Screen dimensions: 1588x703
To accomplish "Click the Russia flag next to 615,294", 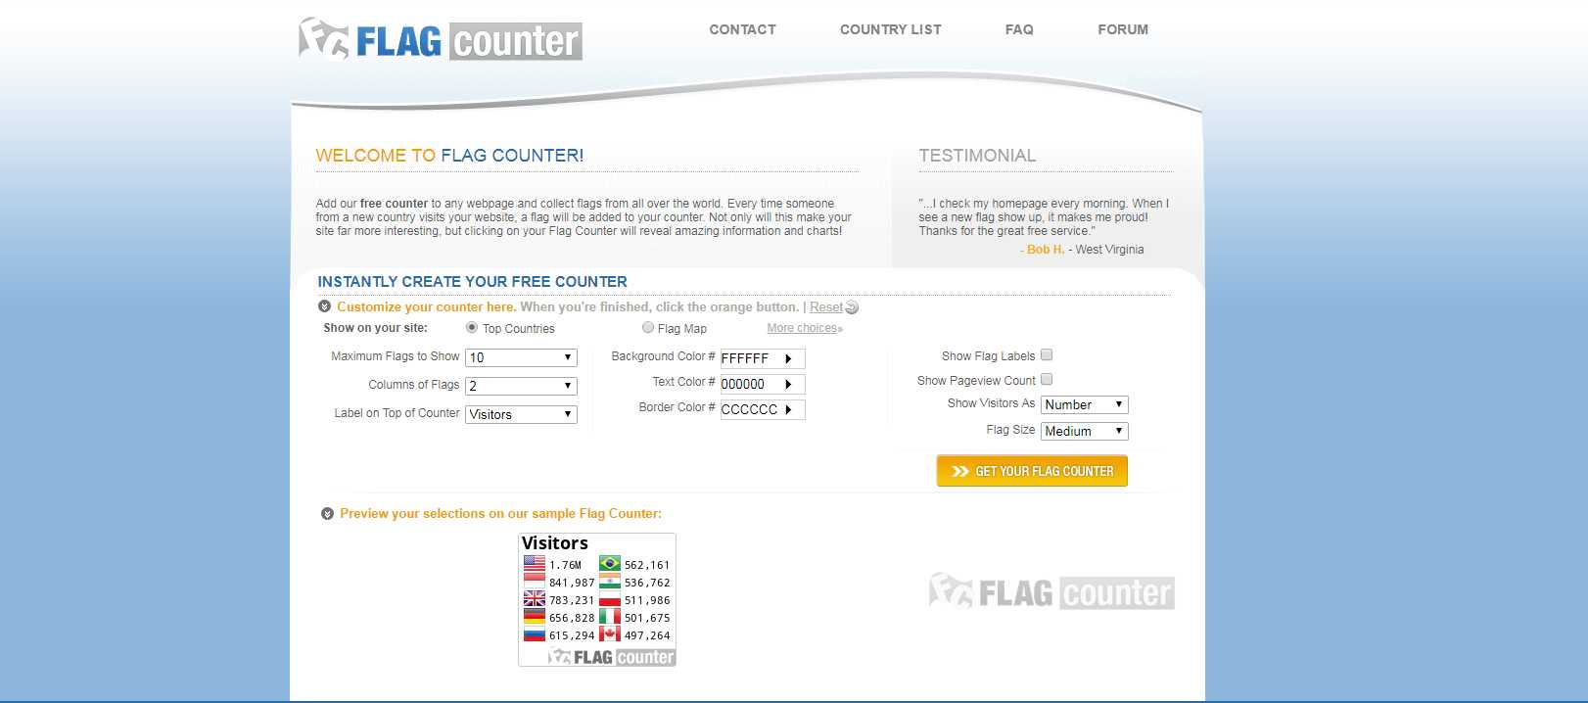I will [535, 634].
